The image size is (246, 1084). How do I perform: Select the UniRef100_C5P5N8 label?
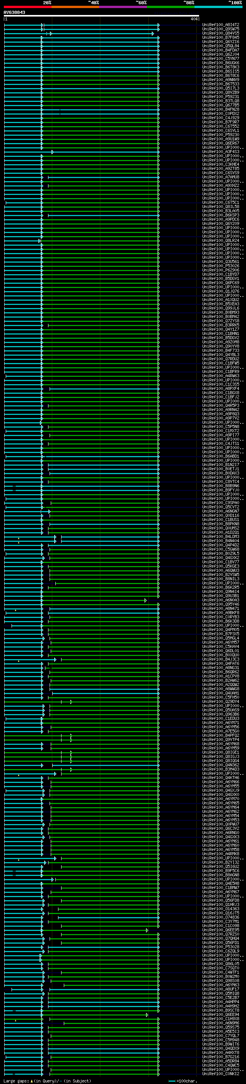point(221,427)
